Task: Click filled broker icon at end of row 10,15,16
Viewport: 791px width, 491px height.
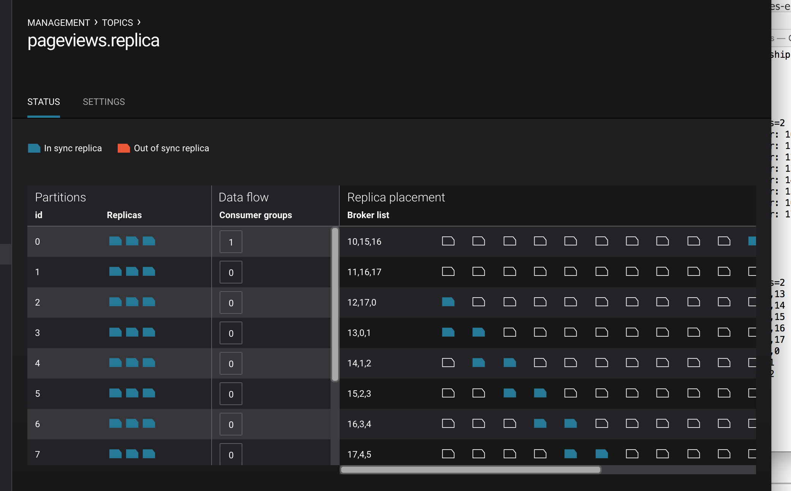Action: point(752,241)
